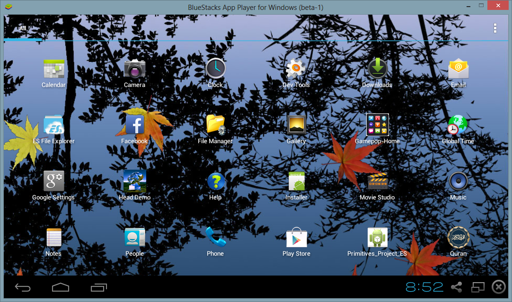The width and height of the screenshot is (512, 302).
Task: Open the three-dot overflow menu
Action: (495, 28)
